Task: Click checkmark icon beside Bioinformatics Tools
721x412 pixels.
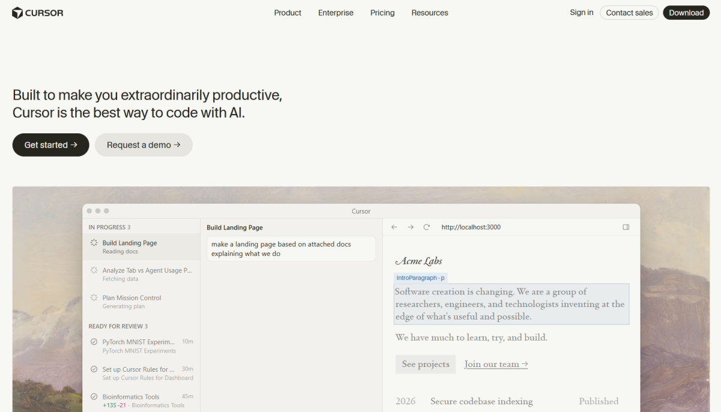Action: pos(94,397)
